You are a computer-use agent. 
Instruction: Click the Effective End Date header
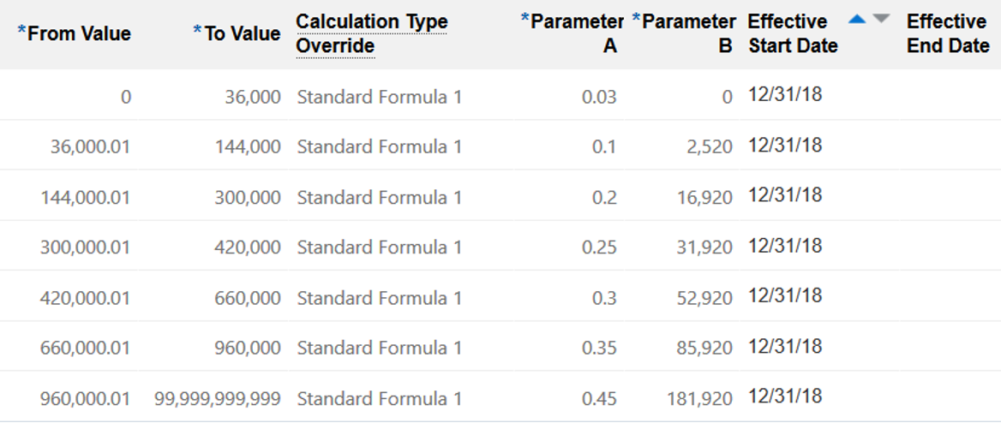click(948, 33)
